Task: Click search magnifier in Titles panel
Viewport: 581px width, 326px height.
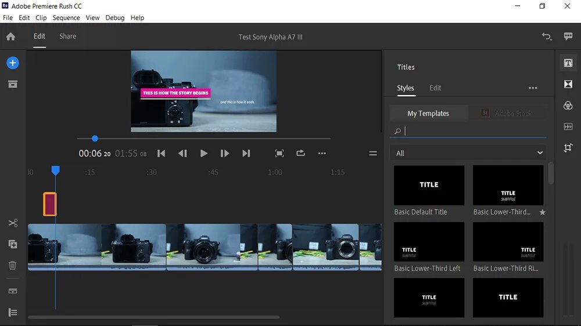Action: pos(397,131)
